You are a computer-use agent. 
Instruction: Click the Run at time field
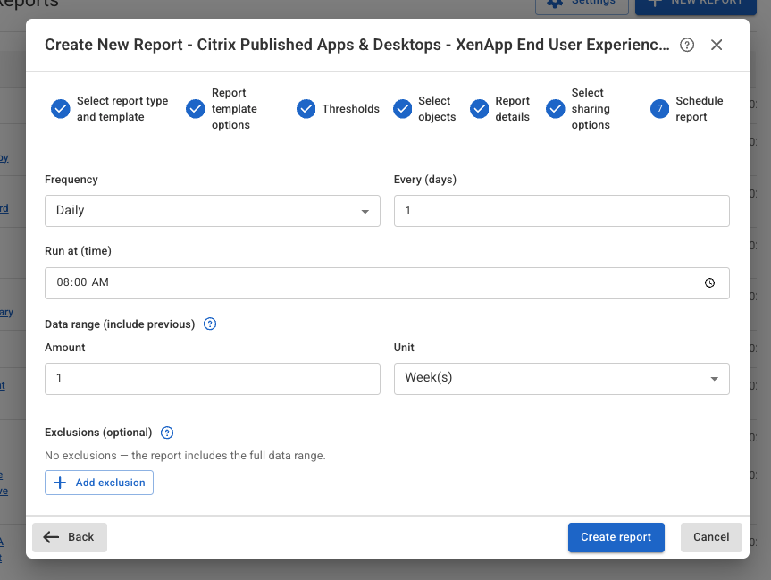(x=387, y=283)
